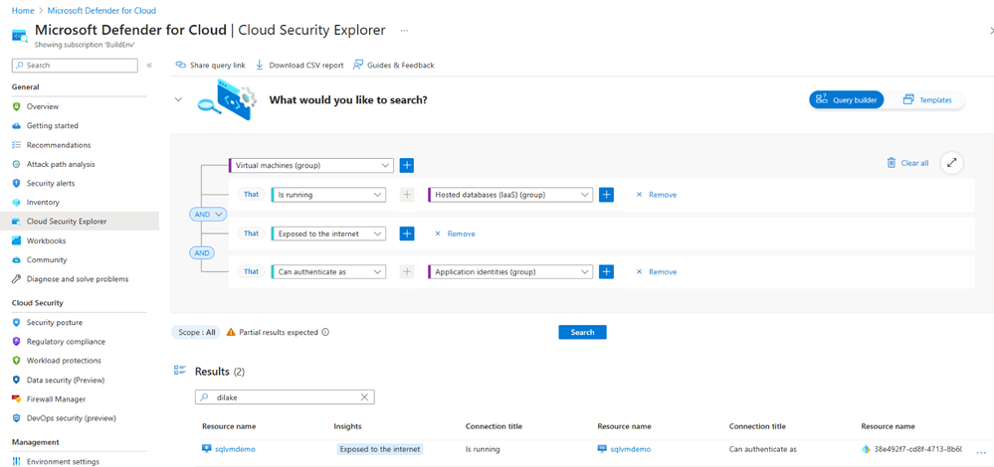Clear the results filter text
This screenshot has width=994, height=467.
coord(364,397)
